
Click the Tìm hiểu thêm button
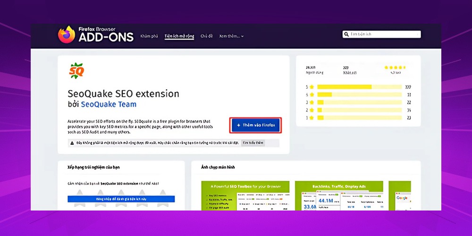pyautogui.click(x=253, y=143)
